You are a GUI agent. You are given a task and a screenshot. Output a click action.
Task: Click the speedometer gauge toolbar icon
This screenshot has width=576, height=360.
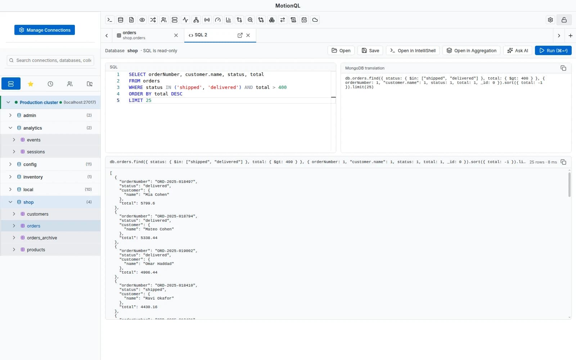pos(218,20)
